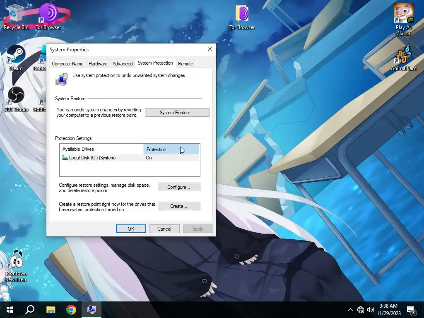Click the Windows Start button
Image resolution: width=424 pixels, height=318 pixels.
coord(10,310)
